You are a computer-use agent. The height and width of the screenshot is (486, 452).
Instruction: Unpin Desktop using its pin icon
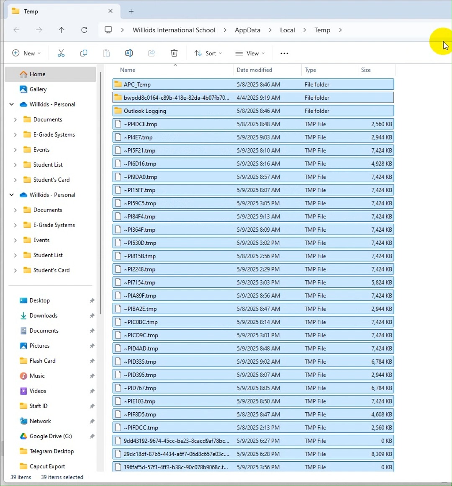coord(92,301)
